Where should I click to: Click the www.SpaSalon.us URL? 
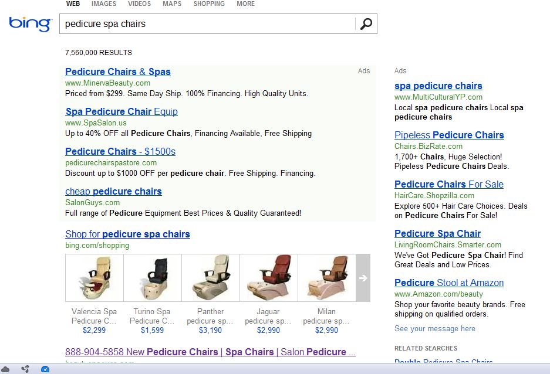96,123
